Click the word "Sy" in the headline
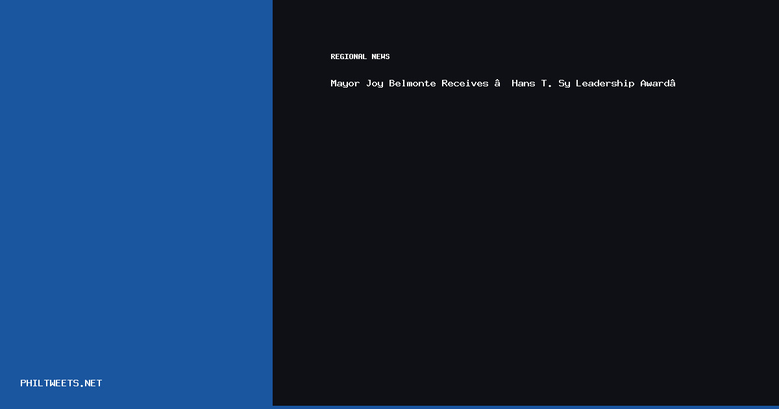The width and height of the screenshot is (779, 409). pos(564,83)
